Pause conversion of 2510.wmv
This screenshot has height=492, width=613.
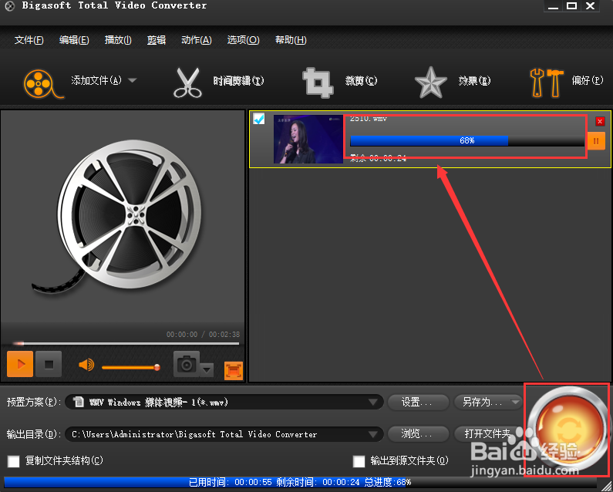596,141
